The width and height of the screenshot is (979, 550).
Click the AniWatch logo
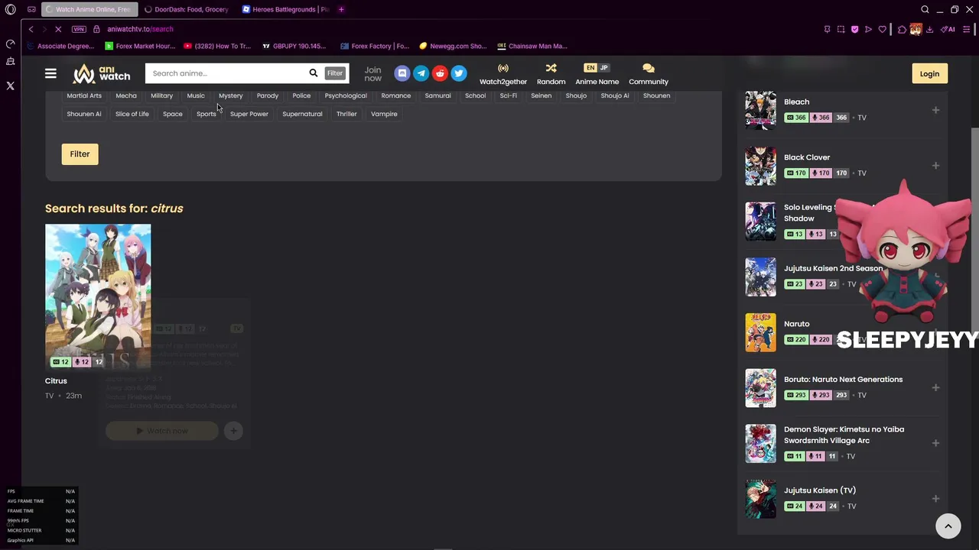coord(102,73)
